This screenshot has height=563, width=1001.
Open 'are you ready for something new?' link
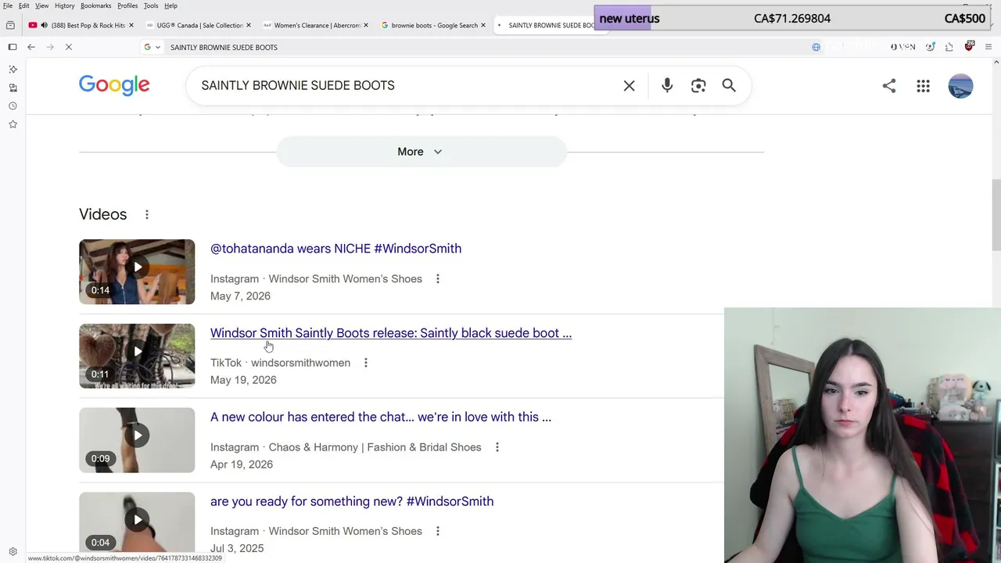coord(352,501)
